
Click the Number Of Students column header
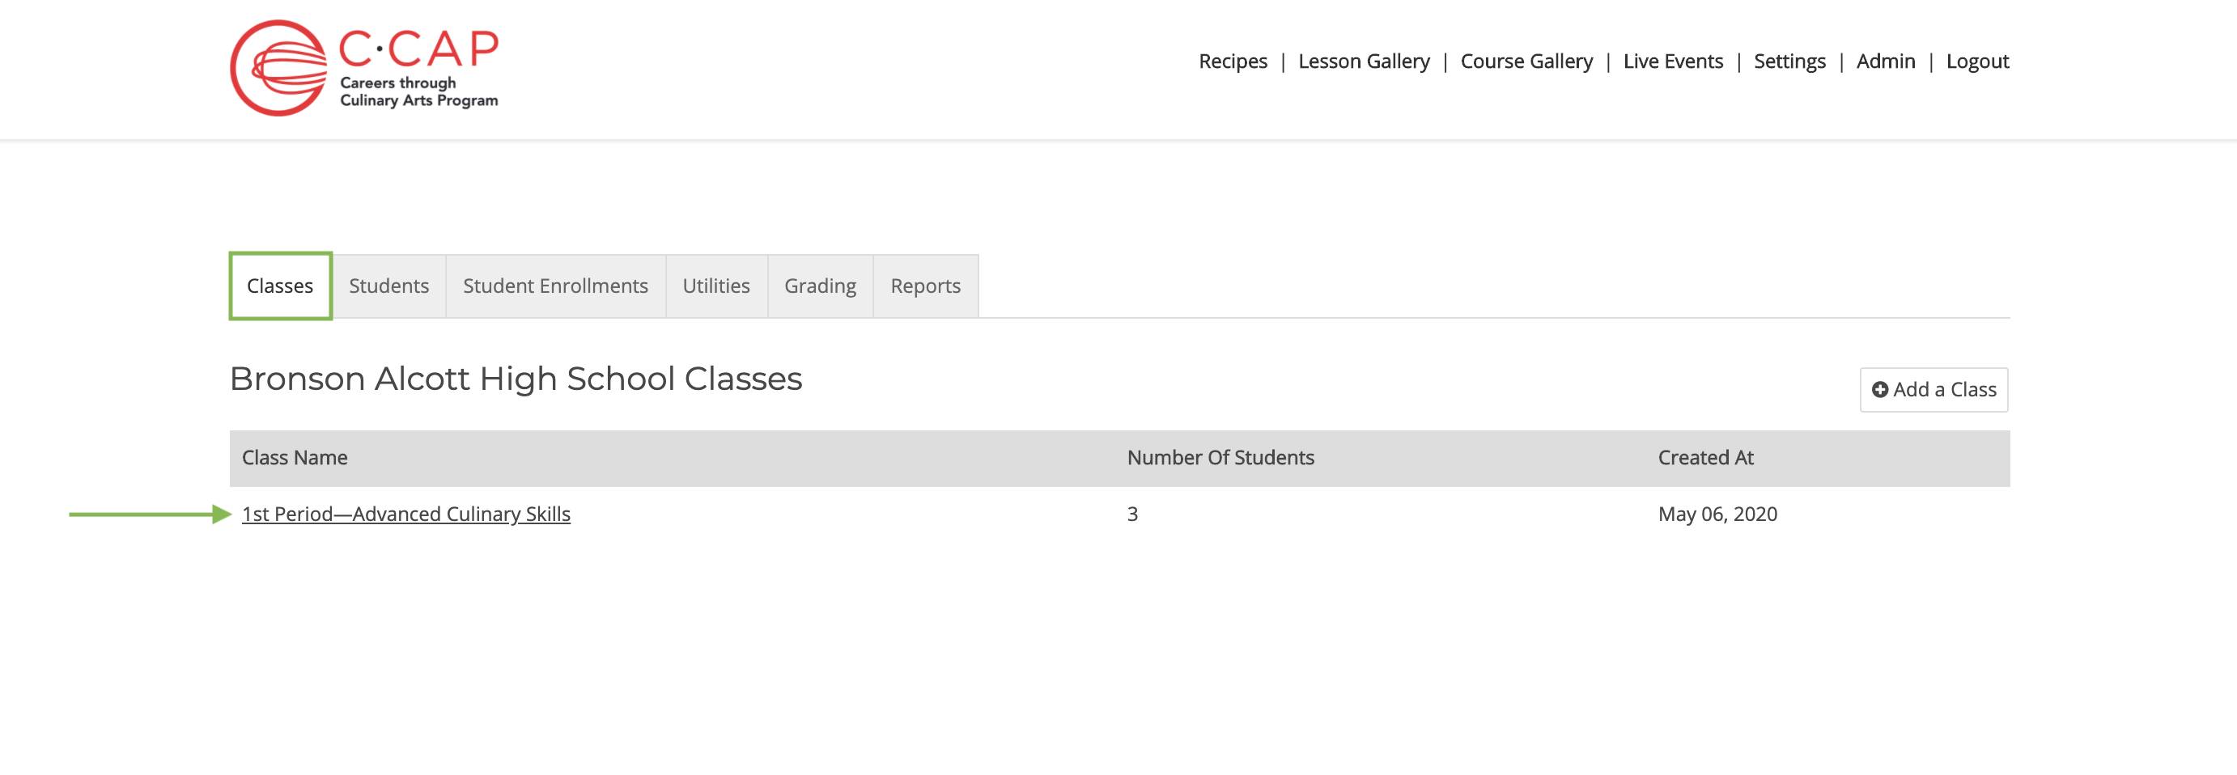[1220, 457]
